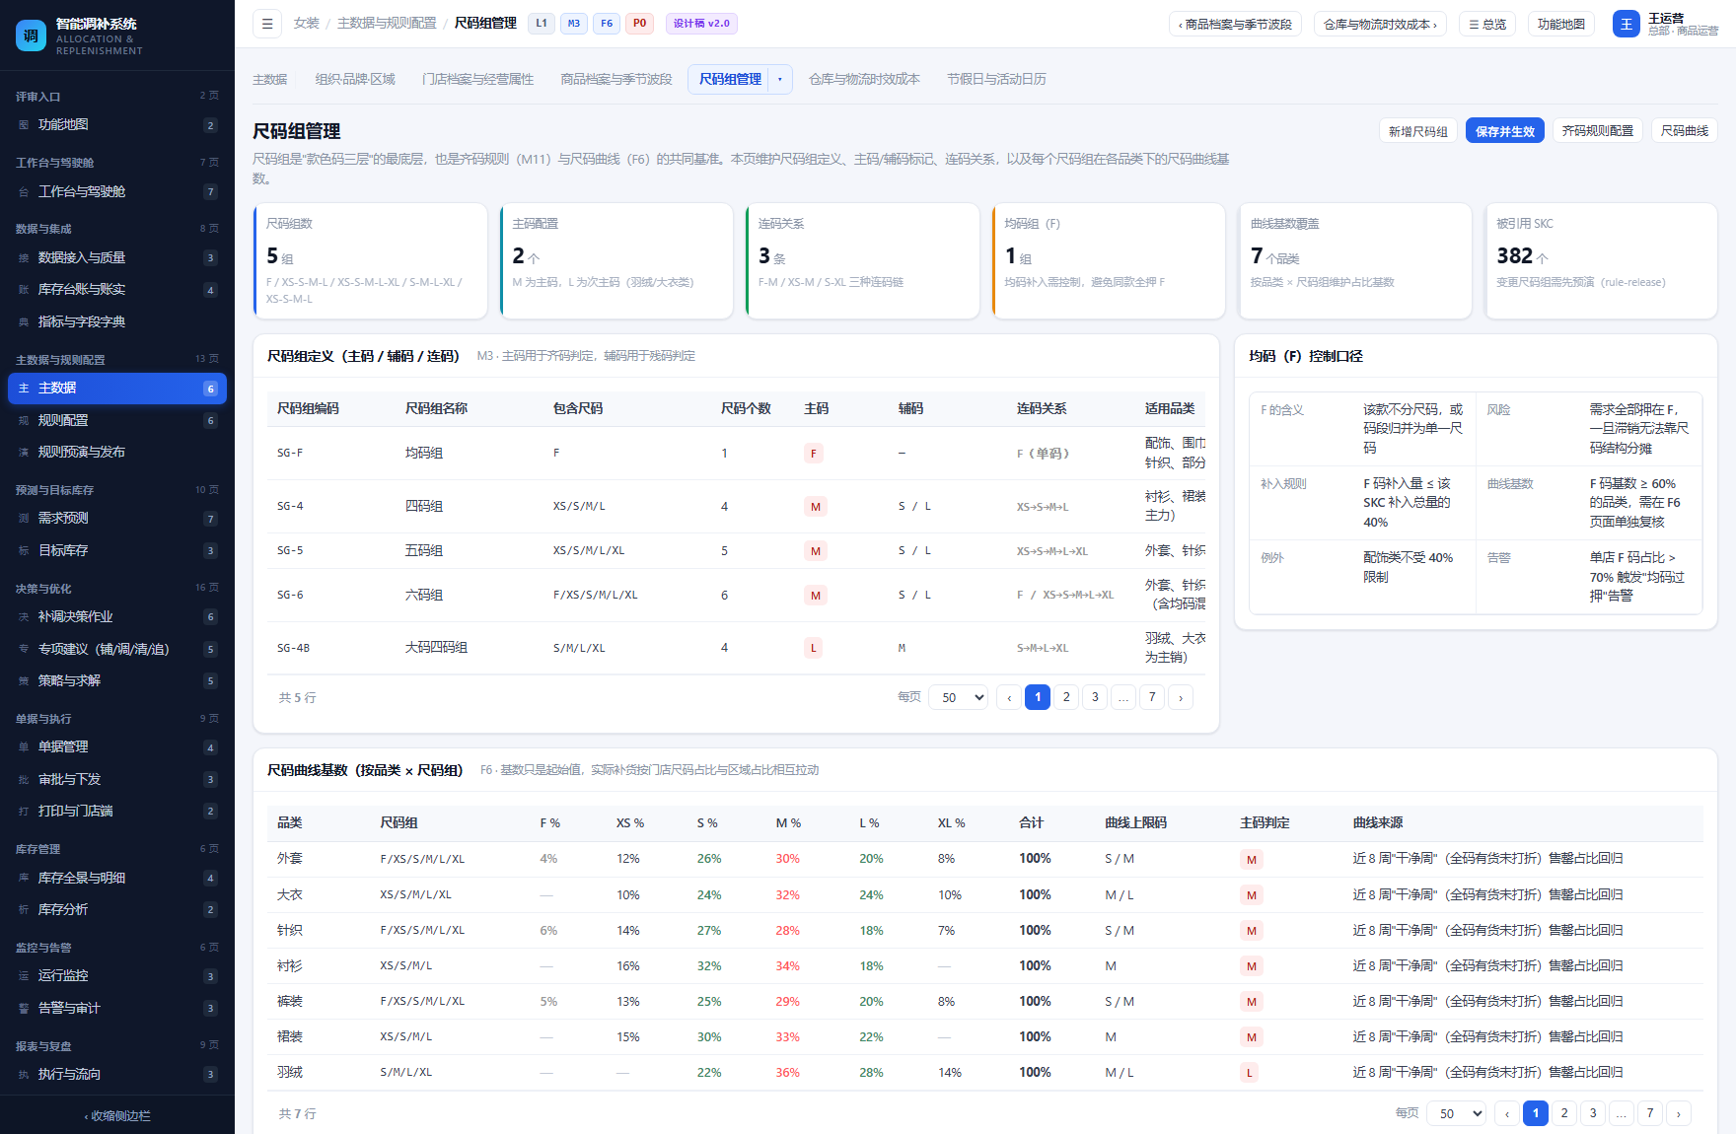Switch to 商品档案与季节波段 tab
This screenshot has height=1134, width=1736.
616,80
